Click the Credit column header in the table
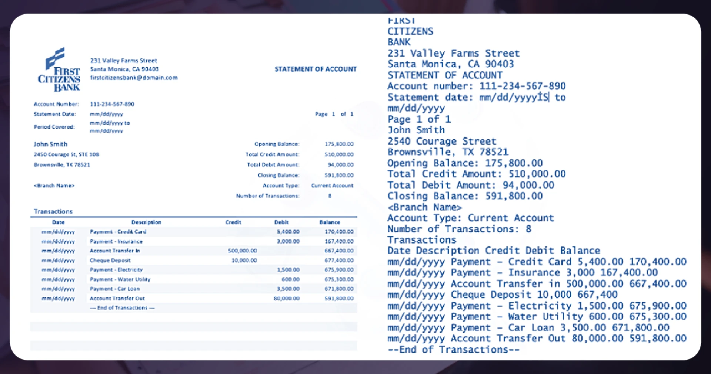The height and width of the screenshot is (374, 711). coord(233,222)
